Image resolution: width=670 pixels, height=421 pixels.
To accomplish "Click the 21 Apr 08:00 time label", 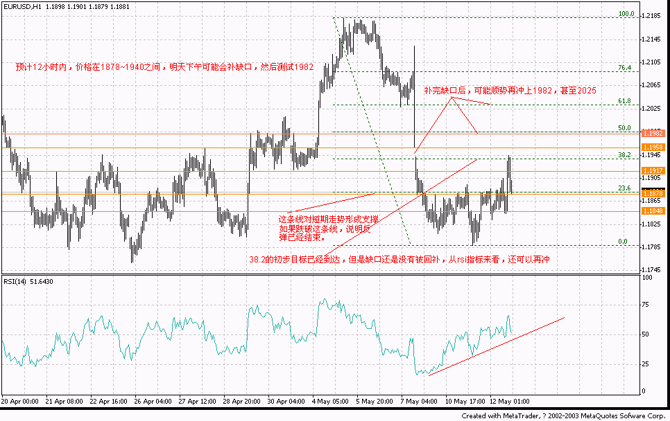I will point(64,402).
